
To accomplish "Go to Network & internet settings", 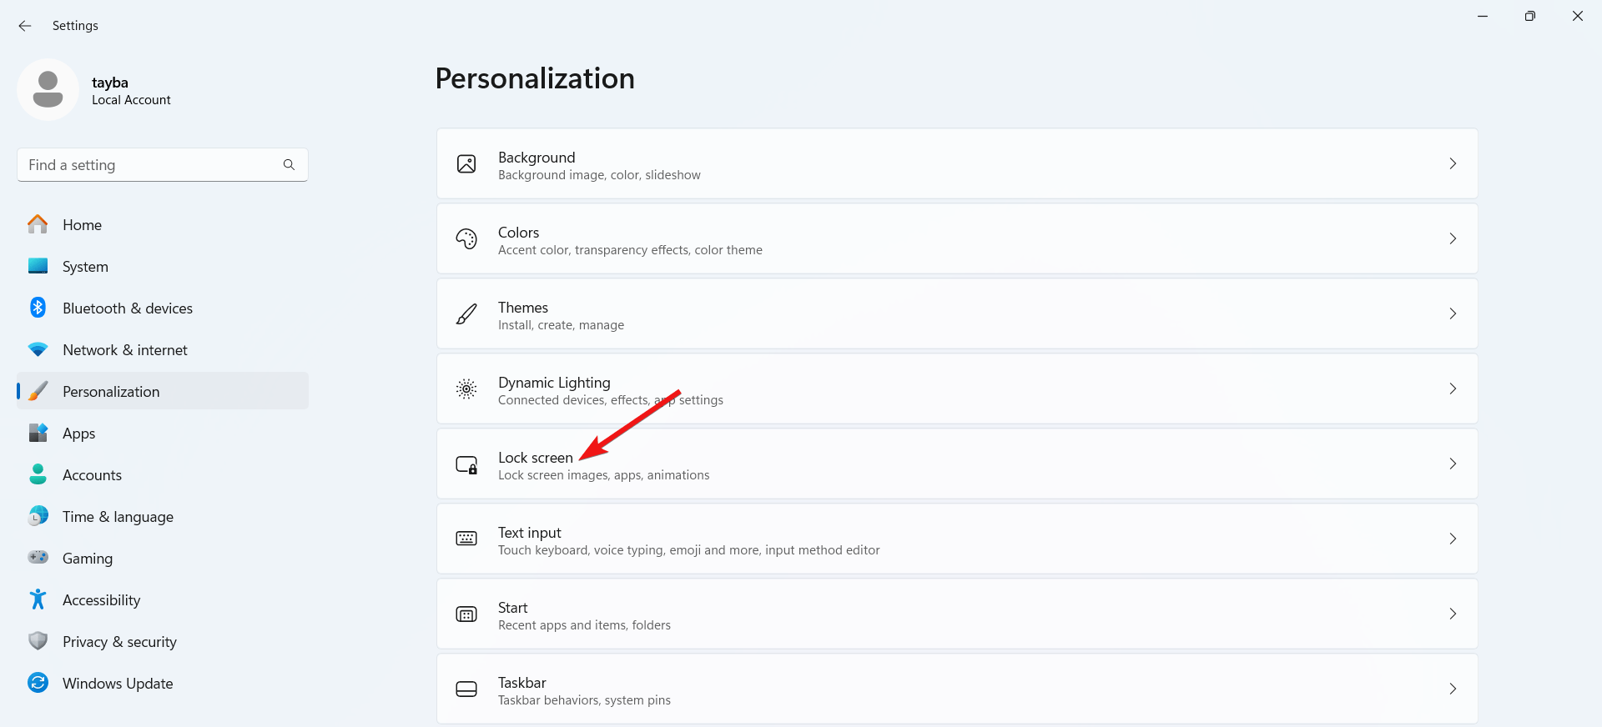I will [x=124, y=350].
